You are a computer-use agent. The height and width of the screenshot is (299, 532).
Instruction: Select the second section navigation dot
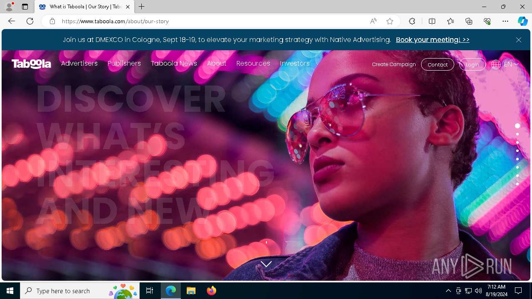(x=517, y=134)
